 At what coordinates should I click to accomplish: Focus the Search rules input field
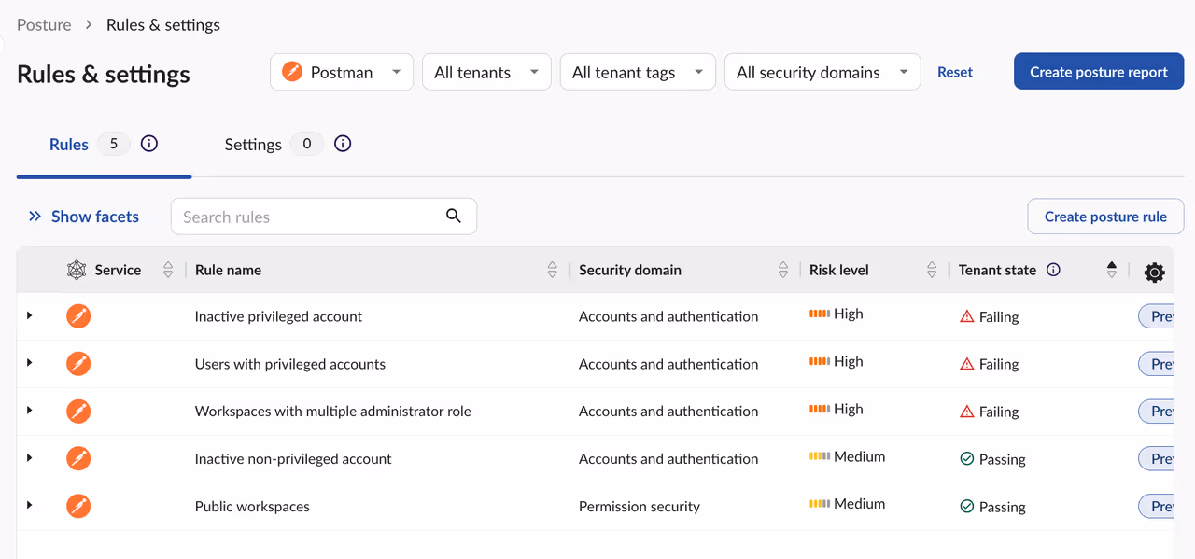click(x=308, y=217)
